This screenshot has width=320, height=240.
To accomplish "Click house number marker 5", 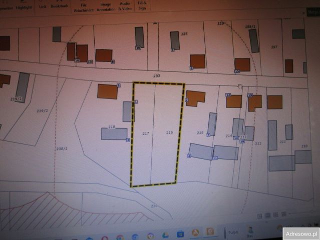I will 119,85.
